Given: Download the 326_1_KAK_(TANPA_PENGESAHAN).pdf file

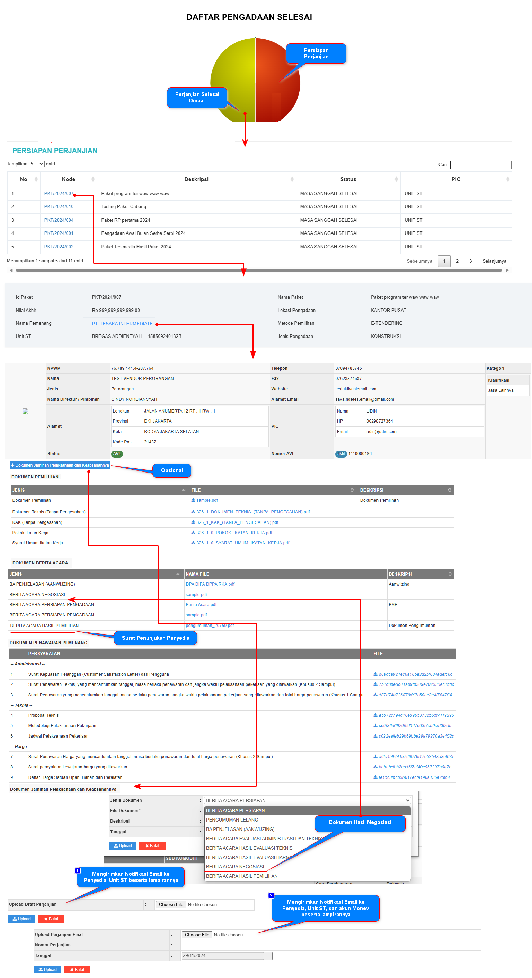Looking at the screenshot, I should pyautogui.click(x=237, y=522).
